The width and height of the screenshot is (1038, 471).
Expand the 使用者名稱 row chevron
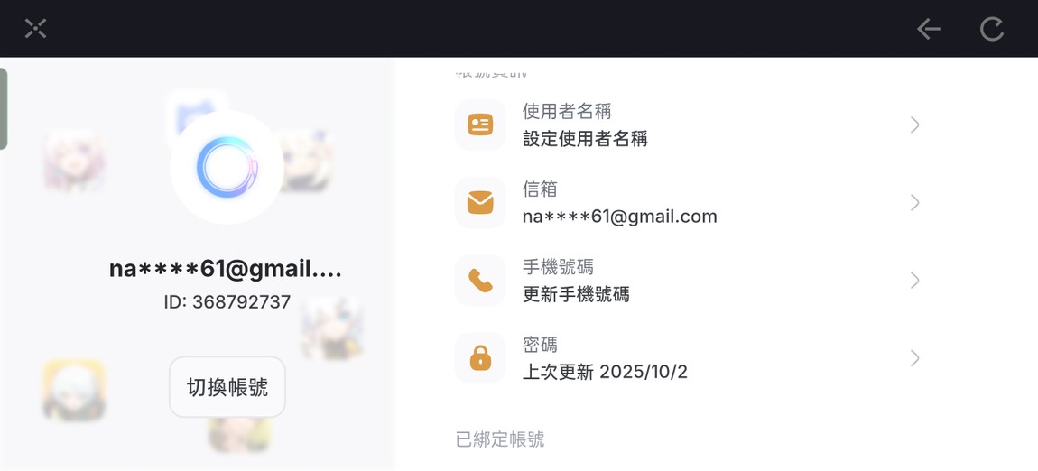pyautogui.click(x=914, y=125)
